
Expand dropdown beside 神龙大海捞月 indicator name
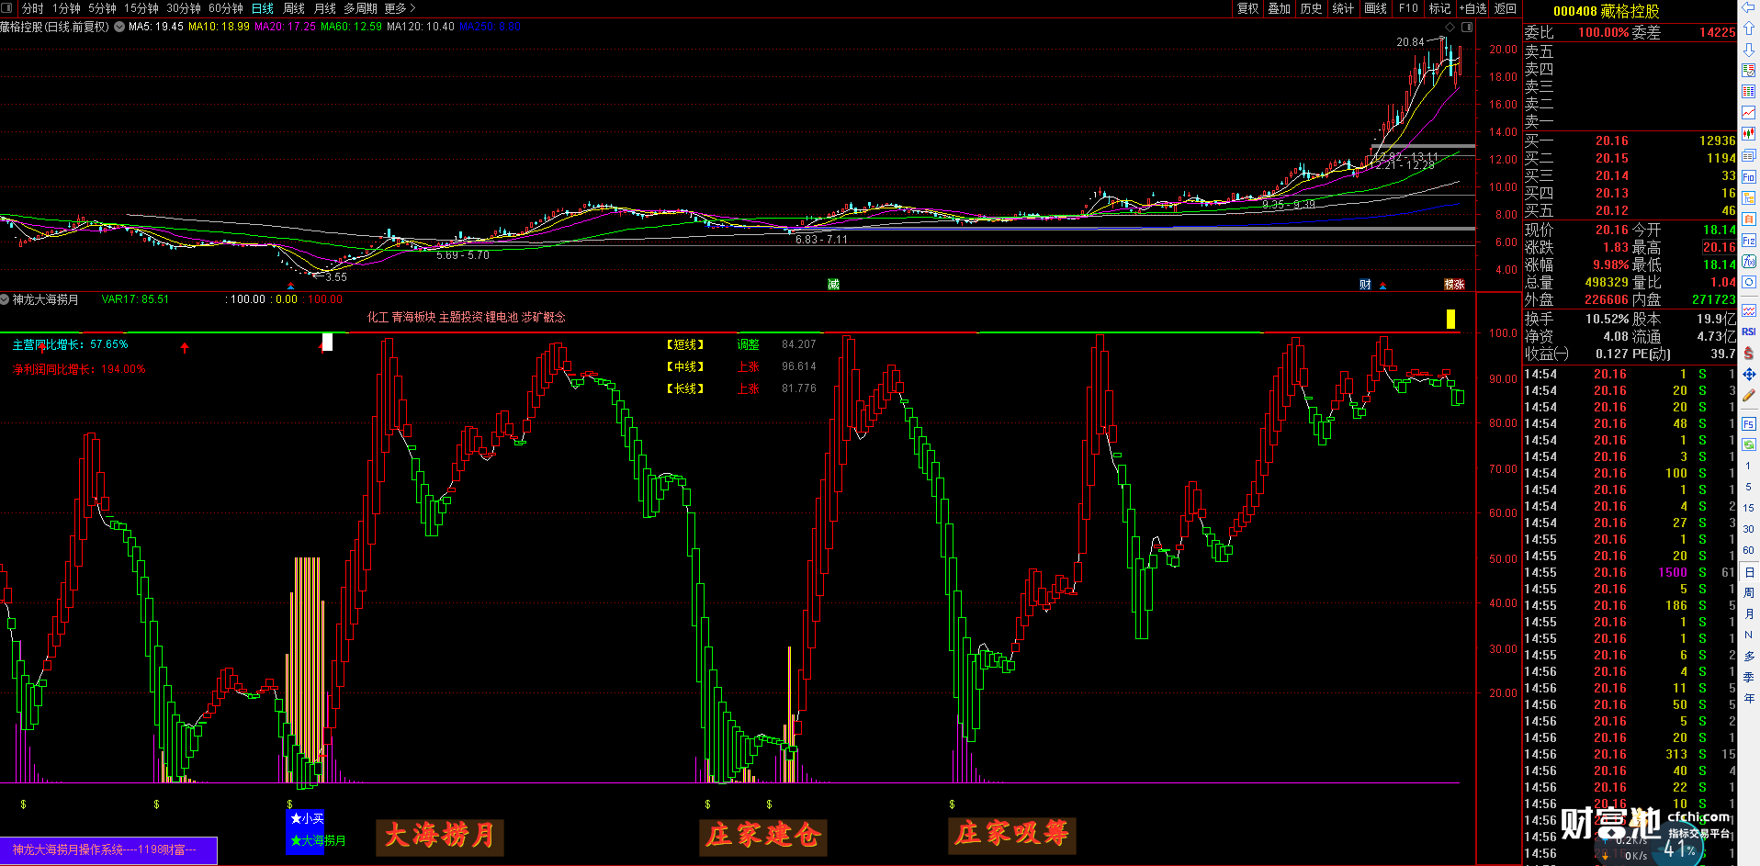click(x=5, y=299)
